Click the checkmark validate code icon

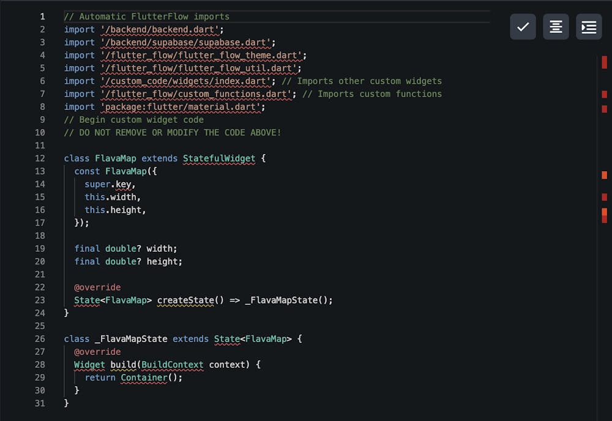click(x=523, y=27)
